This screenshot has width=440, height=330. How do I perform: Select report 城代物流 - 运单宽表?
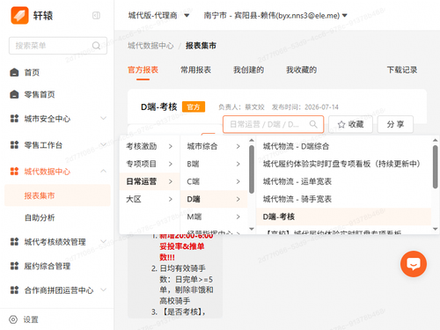click(344, 181)
